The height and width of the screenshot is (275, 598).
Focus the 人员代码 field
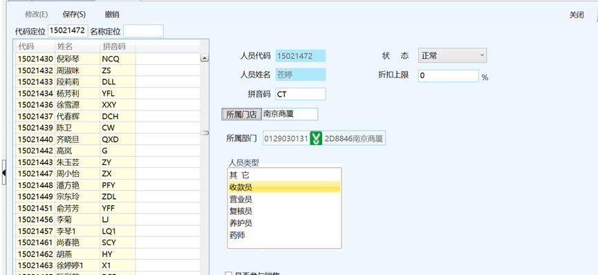(301, 56)
